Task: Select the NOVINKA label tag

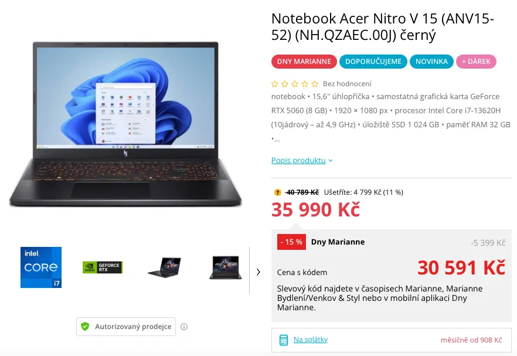Action: [431, 62]
